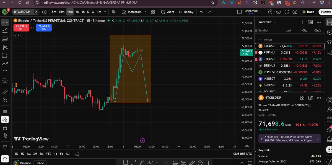Start bar Replay mode
This screenshot has width=332, height=165.
tap(186, 12)
